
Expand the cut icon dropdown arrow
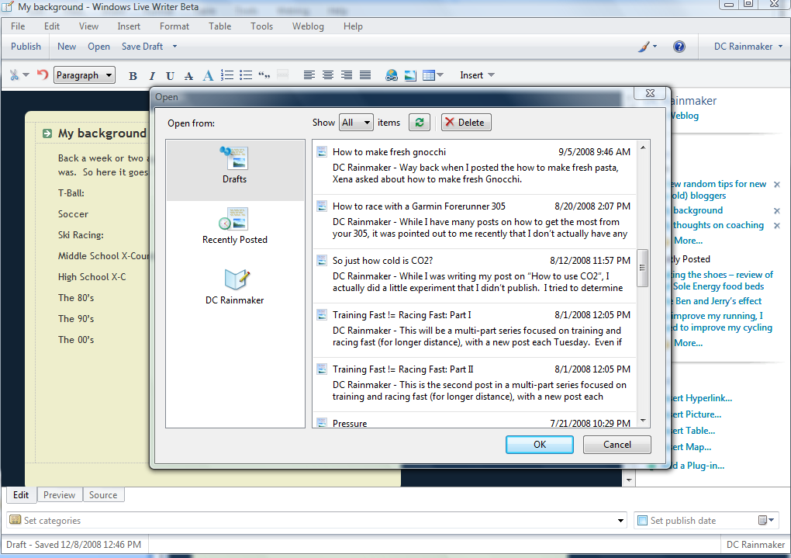pos(26,75)
